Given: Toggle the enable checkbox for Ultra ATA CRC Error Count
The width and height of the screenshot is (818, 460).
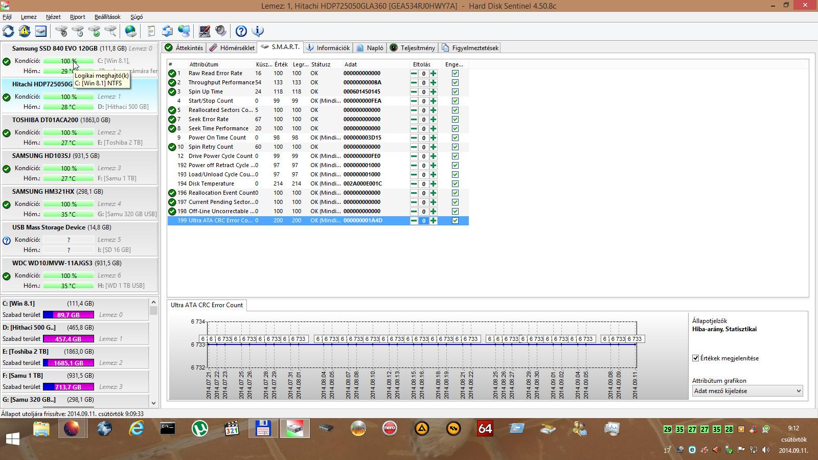Looking at the screenshot, I should (x=455, y=221).
